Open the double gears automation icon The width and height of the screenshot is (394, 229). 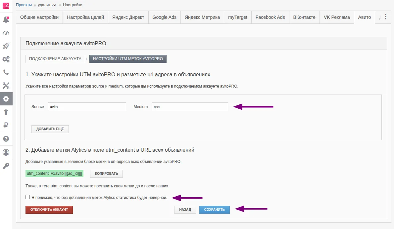tap(6, 59)
